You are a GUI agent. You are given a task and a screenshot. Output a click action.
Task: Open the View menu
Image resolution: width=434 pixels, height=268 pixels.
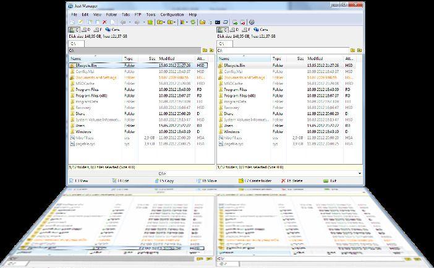97,14
